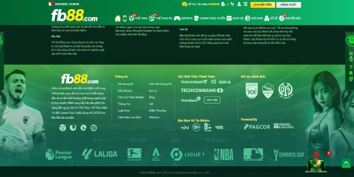Click the BIDV logo
Image resolution: width=354 pixels, height=177 pixels.
(225, 82)
